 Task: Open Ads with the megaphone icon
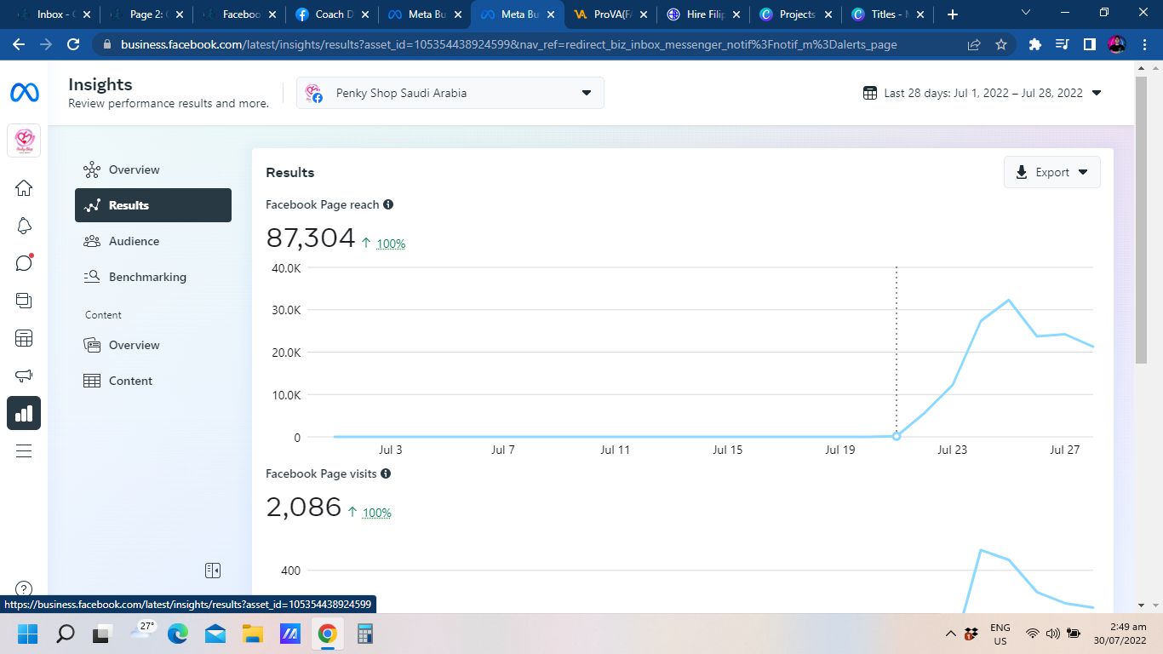(x=24, y=376)
